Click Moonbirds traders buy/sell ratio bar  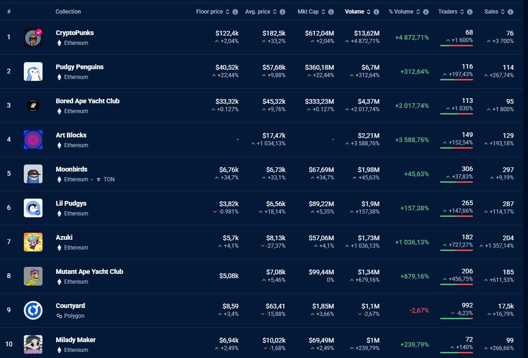456,182
